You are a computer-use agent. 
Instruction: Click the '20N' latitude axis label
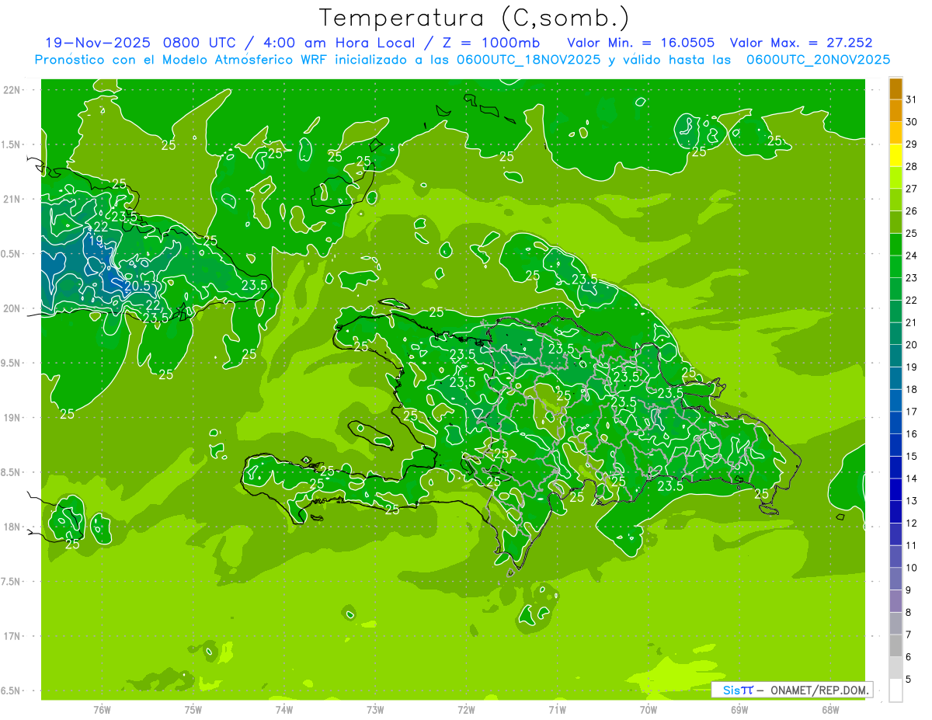click(12, 308)
